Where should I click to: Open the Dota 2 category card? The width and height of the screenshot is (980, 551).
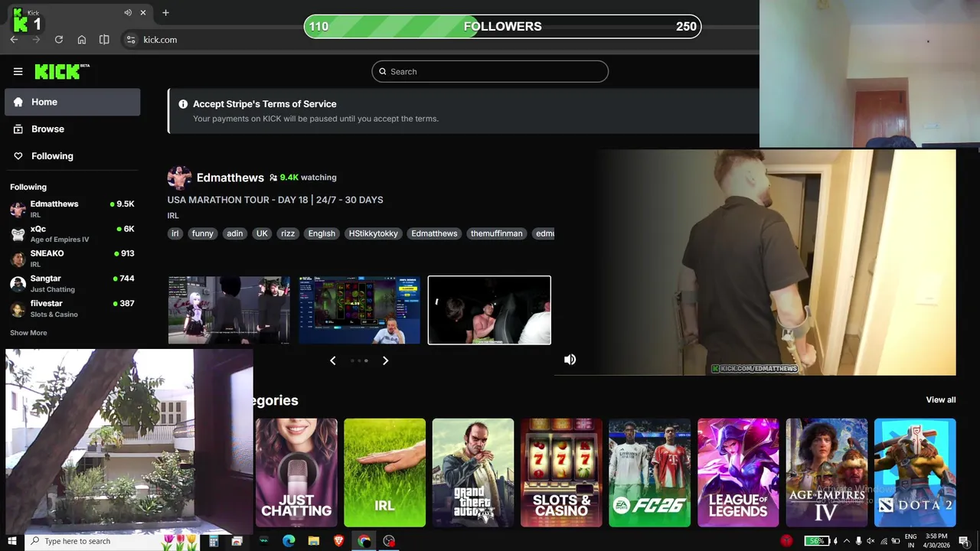tap(915, 472)
